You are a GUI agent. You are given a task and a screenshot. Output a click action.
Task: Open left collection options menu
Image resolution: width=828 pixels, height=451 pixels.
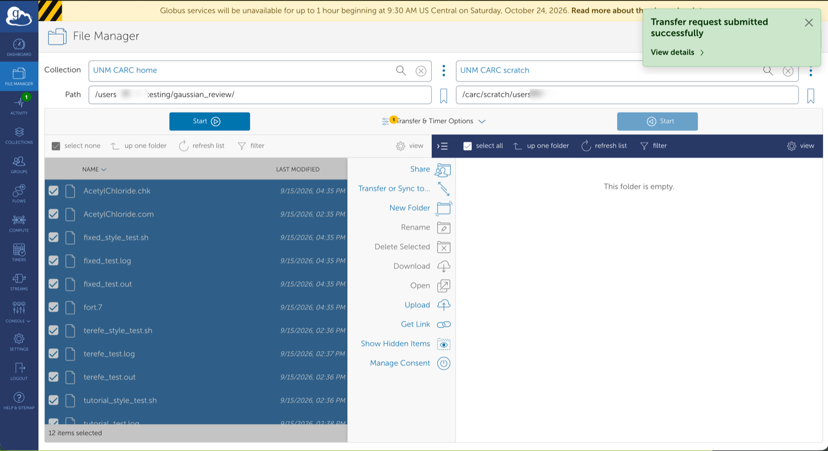click(443, 71)
